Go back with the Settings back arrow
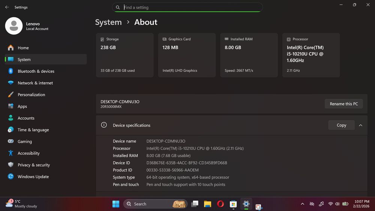This screenshot has height=211, width=375. point(7,7)
